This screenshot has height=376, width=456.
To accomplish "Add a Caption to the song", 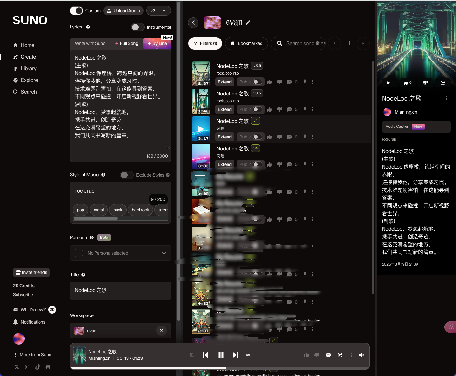I will point(416,127).
